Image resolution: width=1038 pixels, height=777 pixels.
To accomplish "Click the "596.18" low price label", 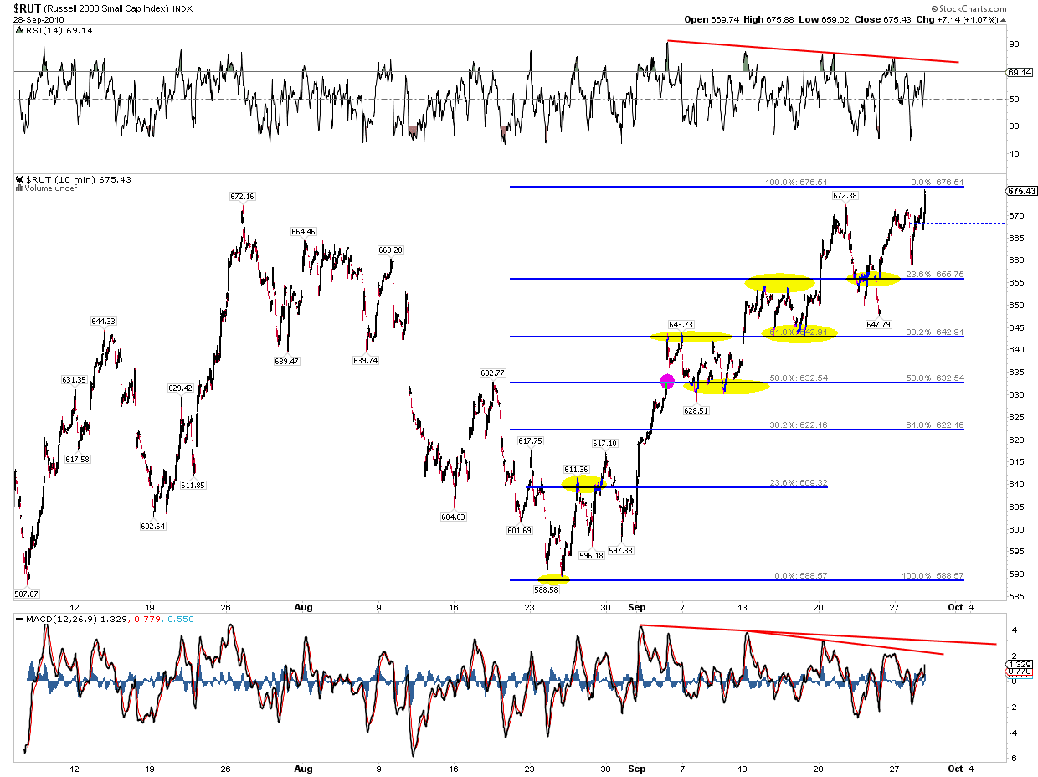I will (591, 555).
